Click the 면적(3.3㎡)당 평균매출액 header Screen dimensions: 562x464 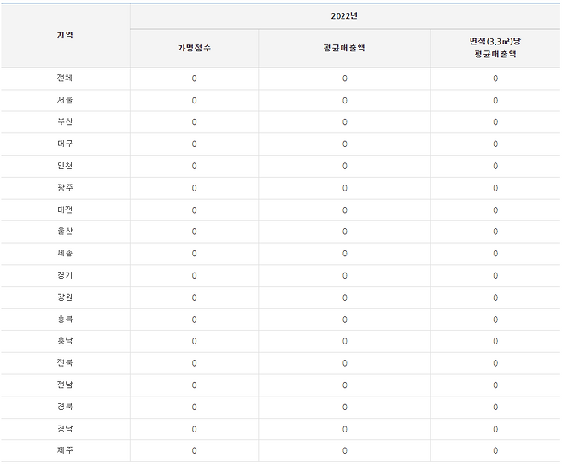[x=495, y=47]
